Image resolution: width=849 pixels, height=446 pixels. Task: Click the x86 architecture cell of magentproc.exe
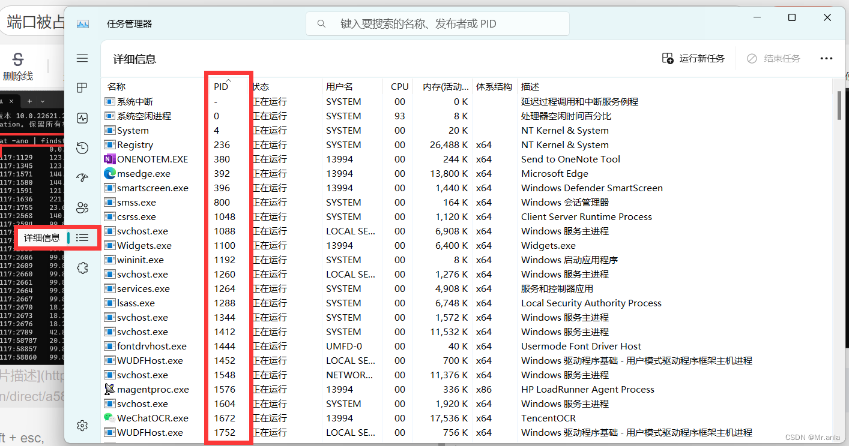pyautogui.click(x=484, y=389)
